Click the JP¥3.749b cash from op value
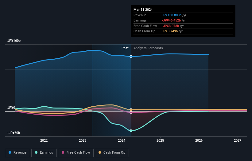Screen dimensions: 252x161 170,31
